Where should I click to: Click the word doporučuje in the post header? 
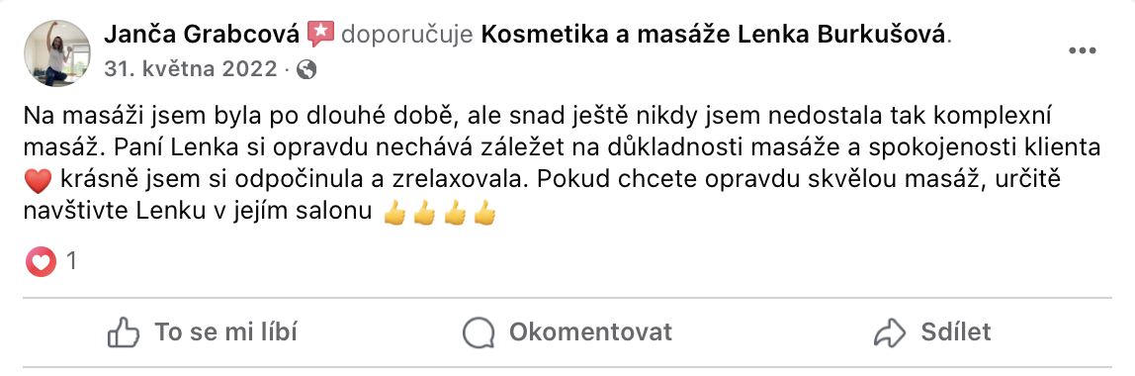coord(407,35)
